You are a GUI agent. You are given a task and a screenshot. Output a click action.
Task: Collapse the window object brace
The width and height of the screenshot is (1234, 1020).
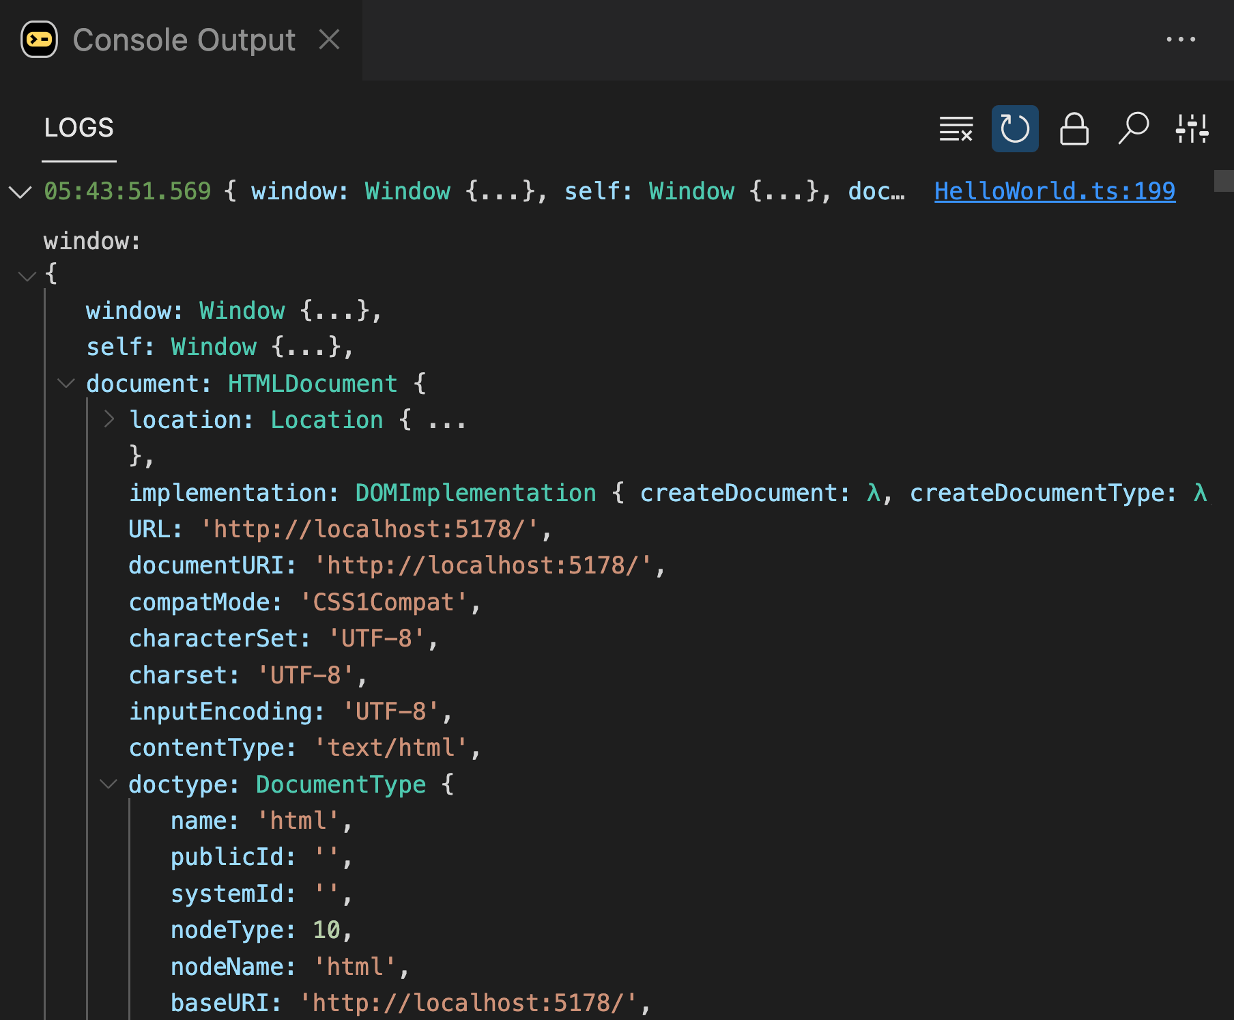[27, 276]
